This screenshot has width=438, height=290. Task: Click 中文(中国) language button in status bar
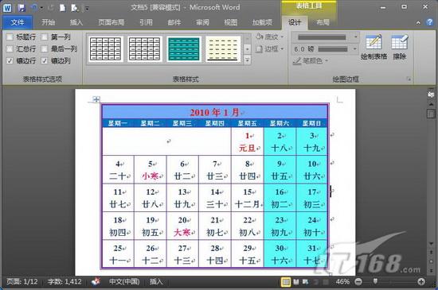[124, 281]
